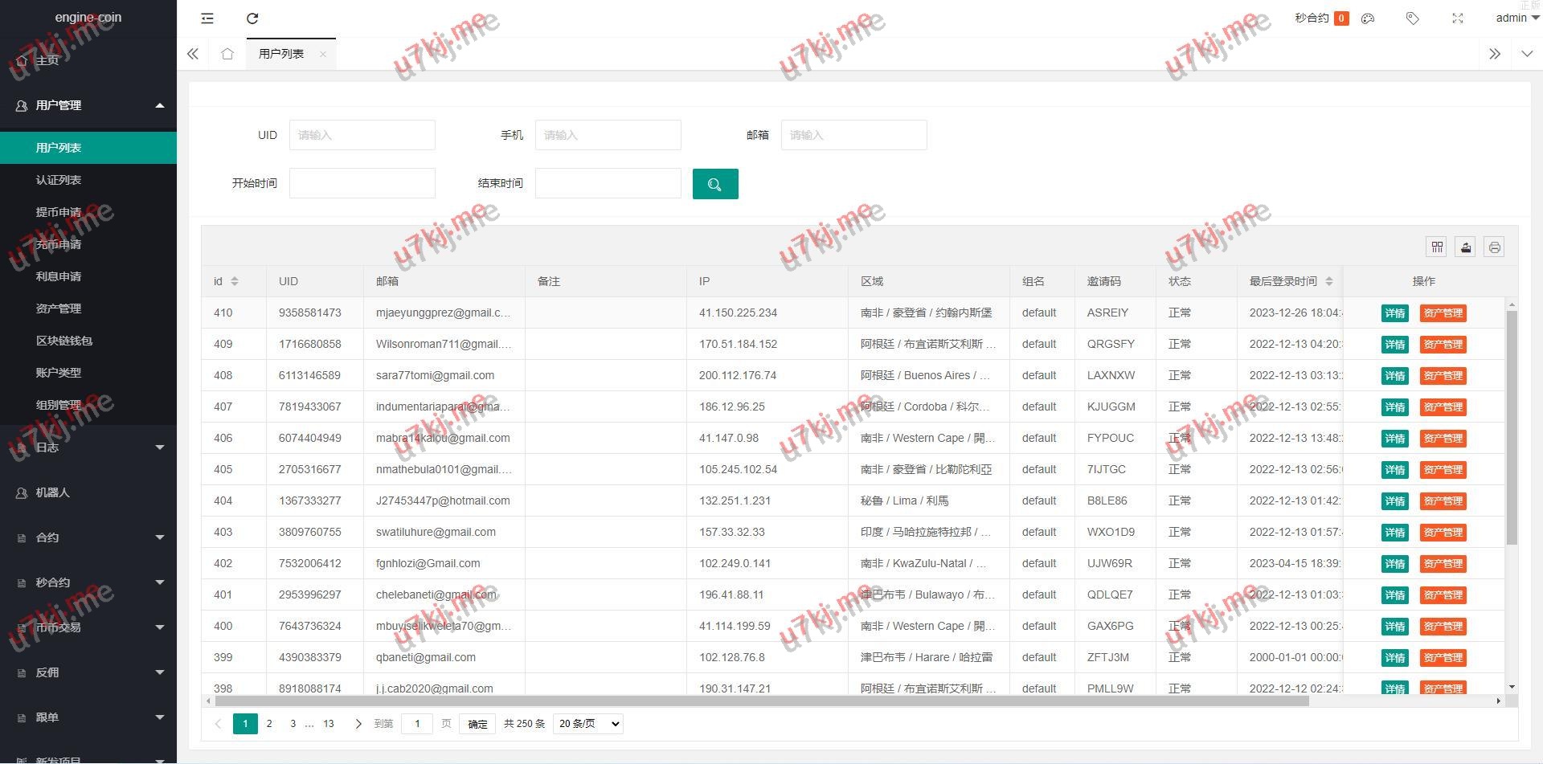
Task: Click the green search button
Action: 714,184
